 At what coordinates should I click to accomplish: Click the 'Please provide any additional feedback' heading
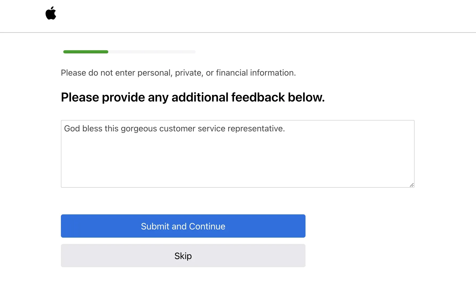pyautogui.click(x=193, y=97)
